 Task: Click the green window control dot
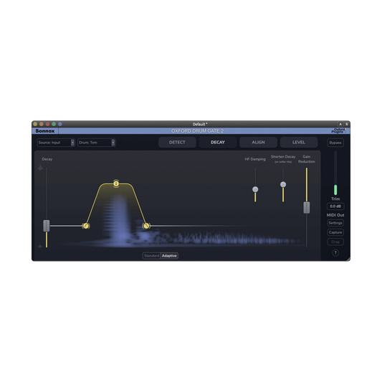tap(54, 124)
